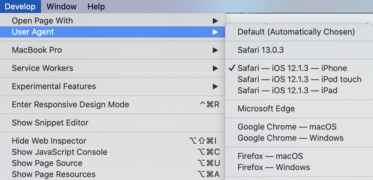Select Safari iOS 12.1.3 iPad agent

point(299,91)
